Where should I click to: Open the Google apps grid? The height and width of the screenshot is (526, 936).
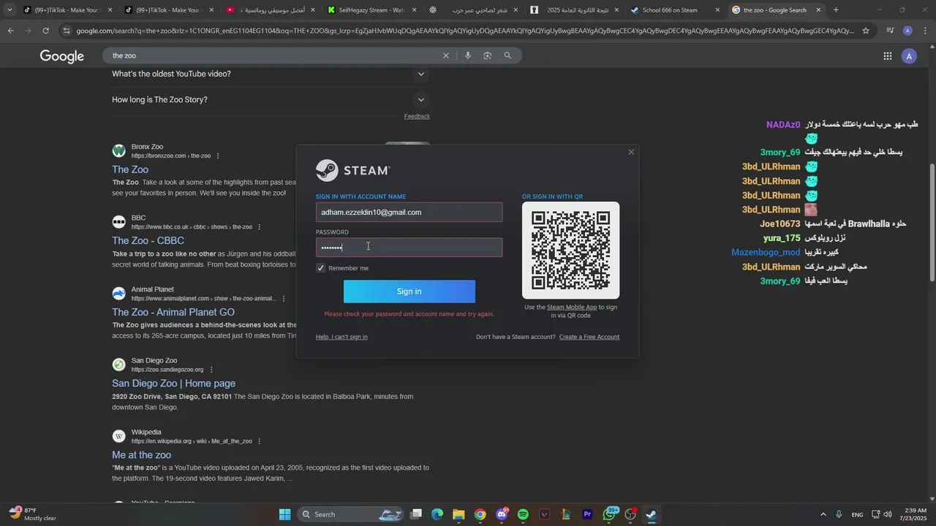[887, 56]
